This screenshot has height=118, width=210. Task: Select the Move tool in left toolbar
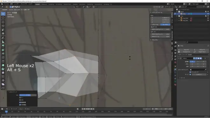pyautogui.click(x=3, y=22)
